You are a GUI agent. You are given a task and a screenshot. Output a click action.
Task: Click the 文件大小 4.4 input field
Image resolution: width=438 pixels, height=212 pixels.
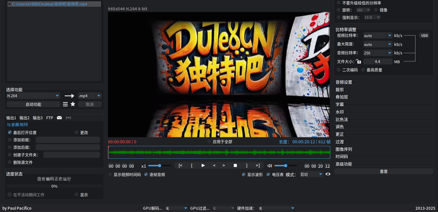coord(378,61)
